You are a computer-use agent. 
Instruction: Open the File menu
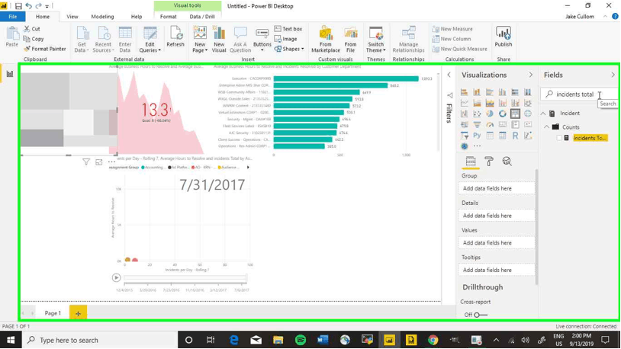[13, 17]
